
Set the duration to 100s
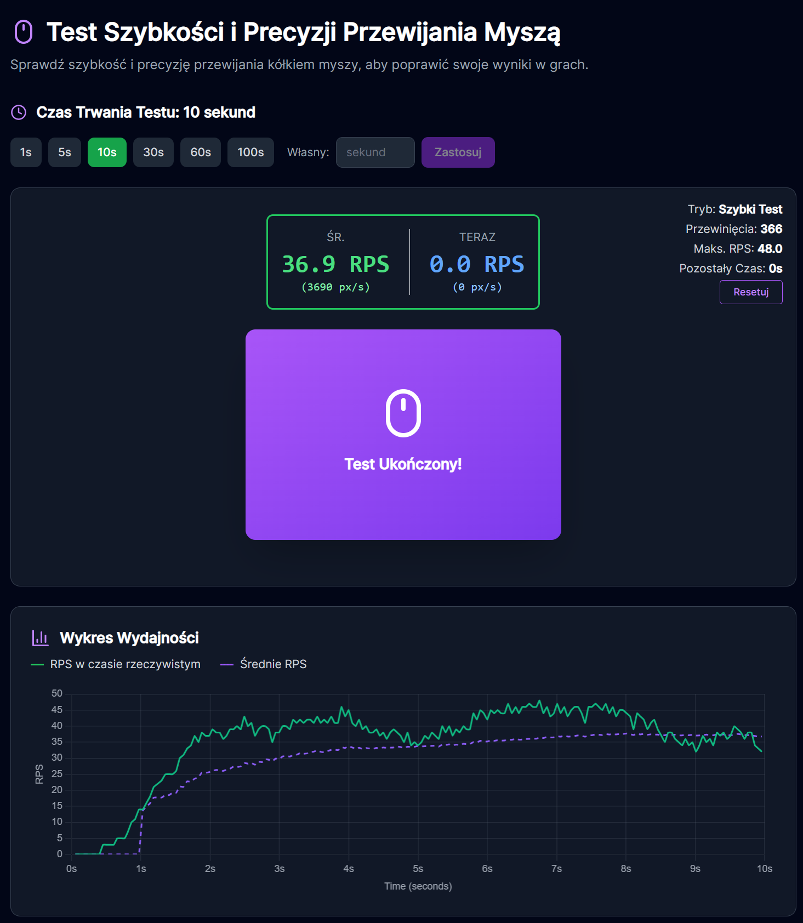[250, 152]
